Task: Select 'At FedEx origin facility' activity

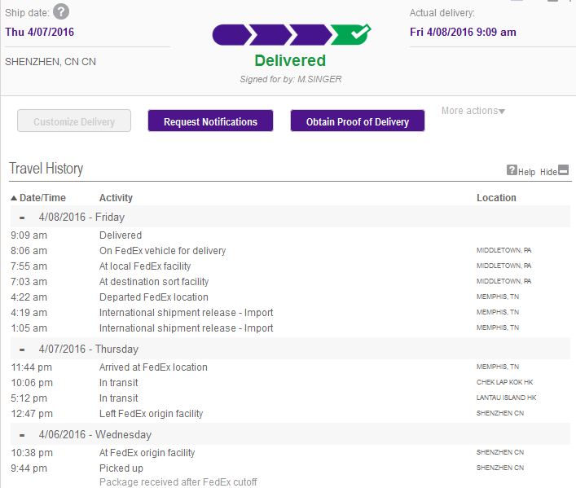Action: [x=147, y=453]
